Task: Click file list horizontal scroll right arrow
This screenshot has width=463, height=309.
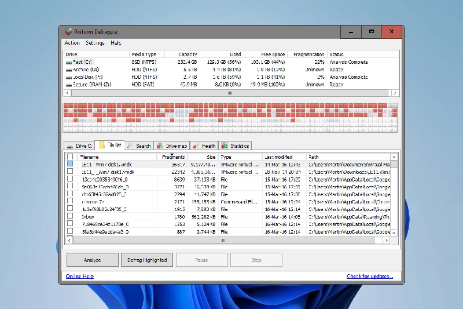Action: coord(387,241)
